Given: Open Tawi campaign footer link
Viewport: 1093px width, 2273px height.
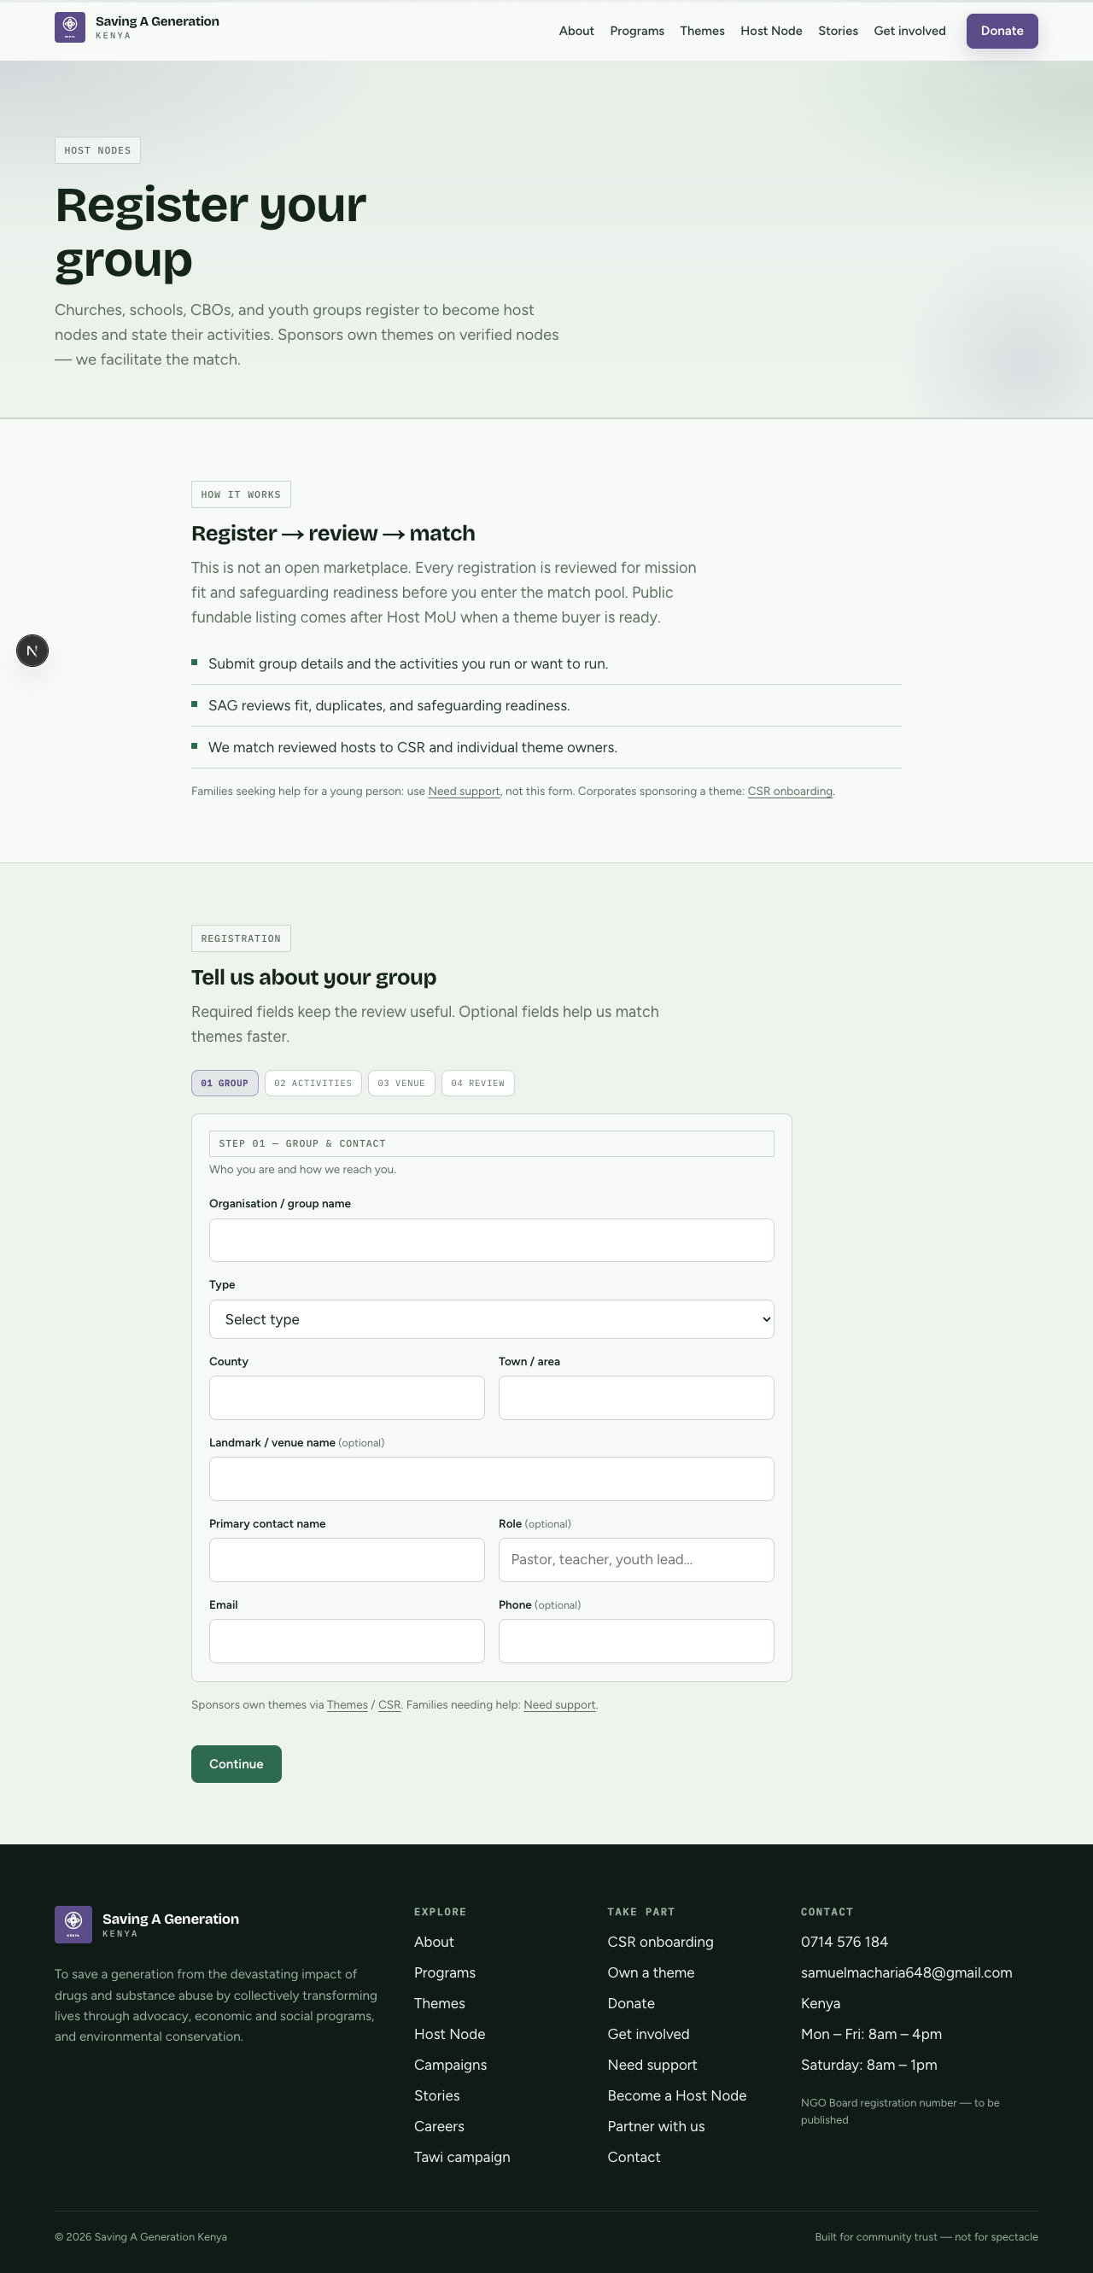Looking at the screenshot, I should 462,2157.
